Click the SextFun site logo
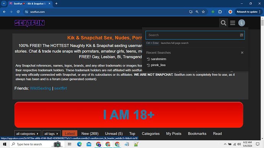This screenshot has width=264, height=148. (29, 23)
